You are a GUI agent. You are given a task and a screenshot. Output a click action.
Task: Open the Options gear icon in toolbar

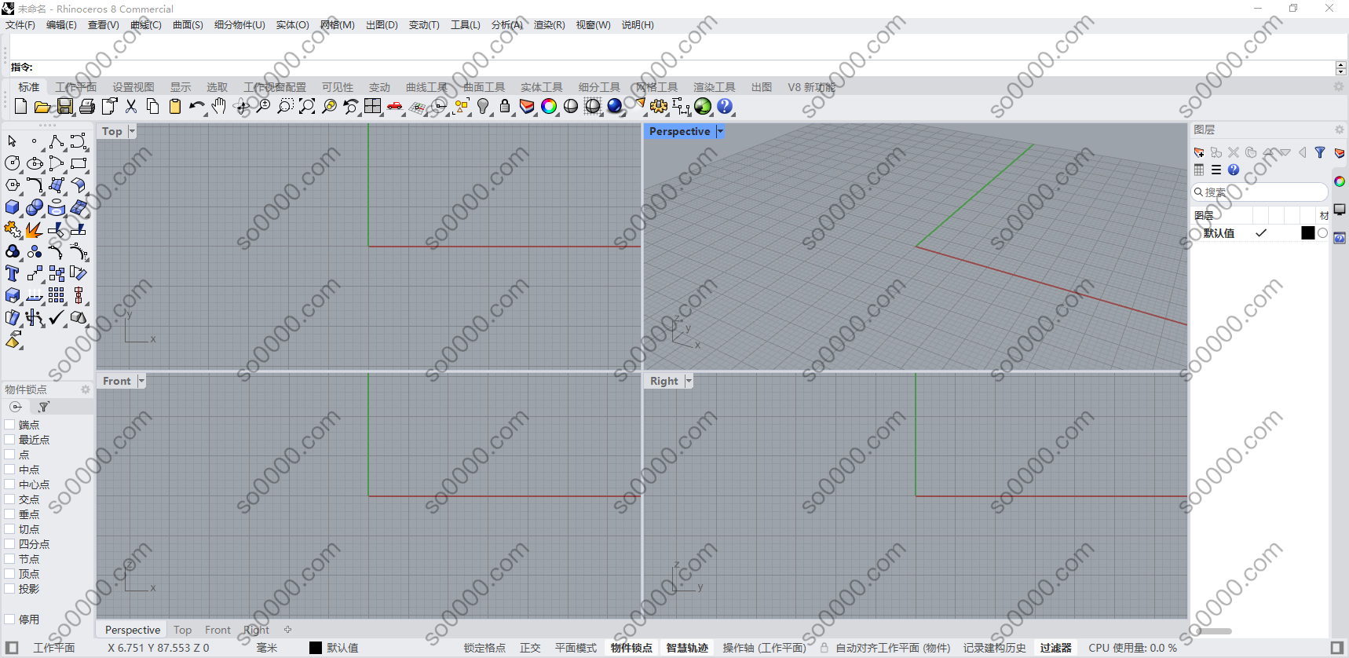tap(659, 106)
